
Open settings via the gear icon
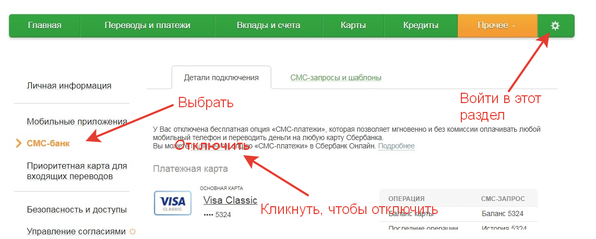click(555, 26)
